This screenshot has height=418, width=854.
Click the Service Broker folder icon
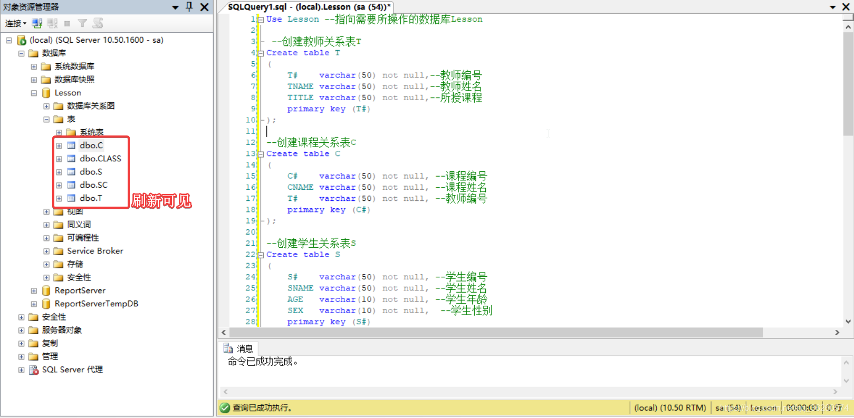coord(59,251)
